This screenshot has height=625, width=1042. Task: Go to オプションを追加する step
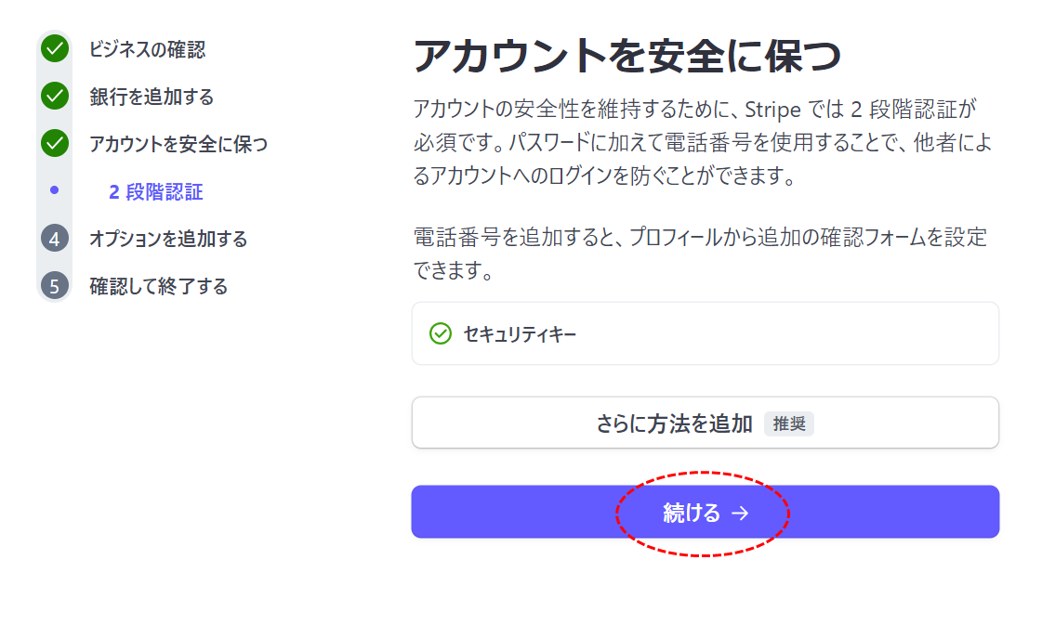tap(168, 239)
